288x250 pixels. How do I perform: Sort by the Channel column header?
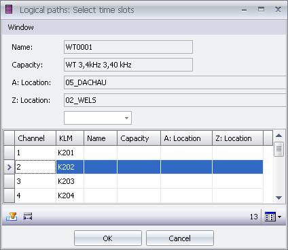point(35,138)
